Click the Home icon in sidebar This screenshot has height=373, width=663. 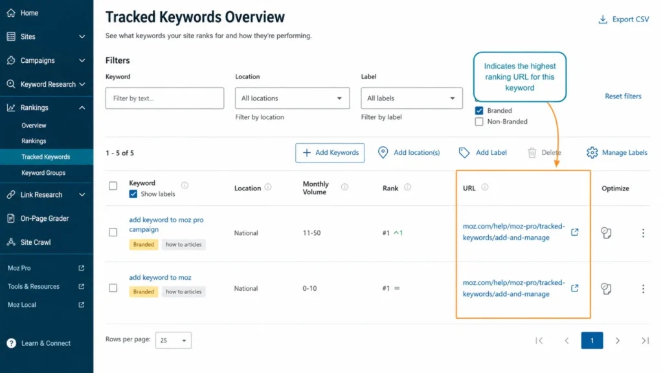click(x=11, y=13)
